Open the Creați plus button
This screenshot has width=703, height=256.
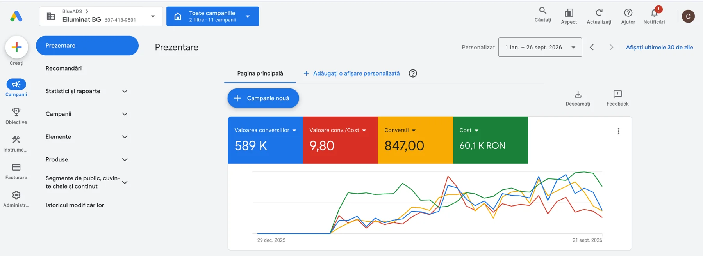point(16,47)
